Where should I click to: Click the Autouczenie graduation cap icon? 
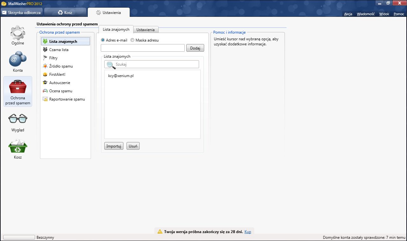pyautogui.click(x=45, y=83)
